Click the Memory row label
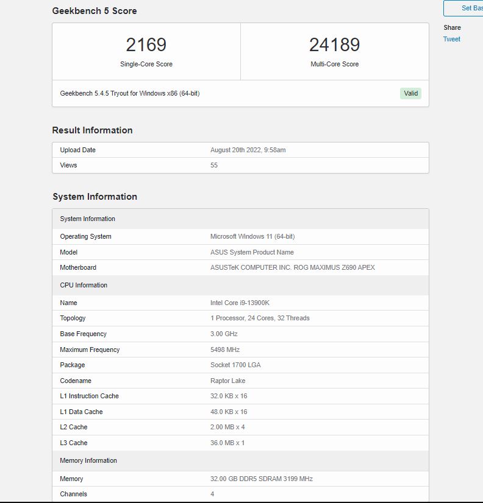 point(71,479)
